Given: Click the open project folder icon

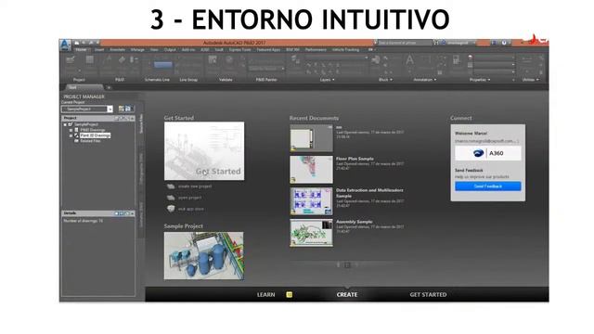Looking at the screenshot, I should pyautogui.click(x=171, y=198).
